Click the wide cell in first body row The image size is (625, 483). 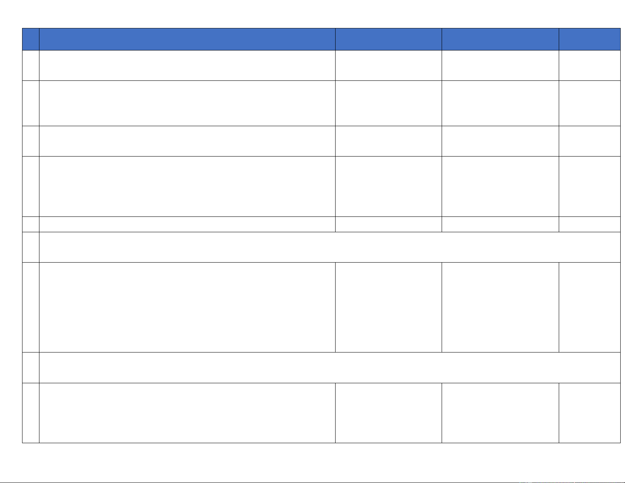[187, 65]
